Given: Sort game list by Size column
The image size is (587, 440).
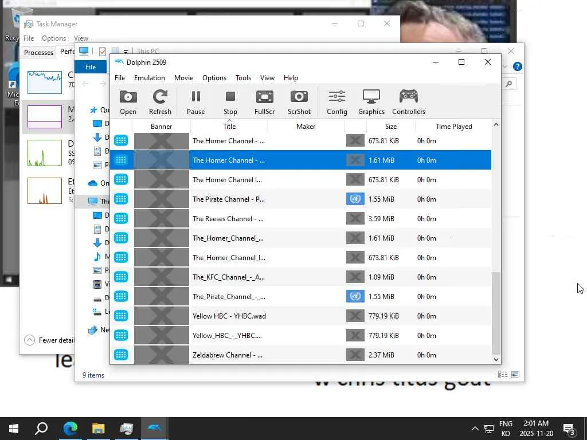Looking at the screenshot, I should (391, 127).
